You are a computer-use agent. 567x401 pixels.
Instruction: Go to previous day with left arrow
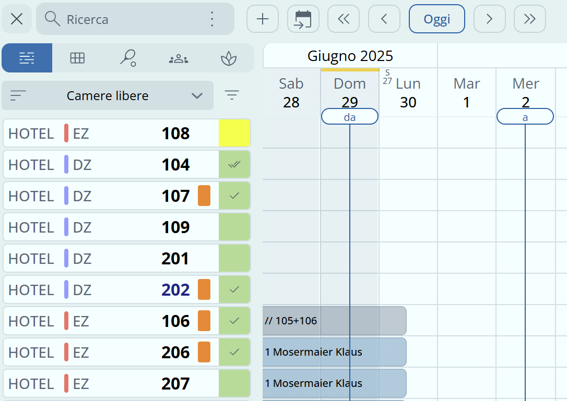(384, 19)
